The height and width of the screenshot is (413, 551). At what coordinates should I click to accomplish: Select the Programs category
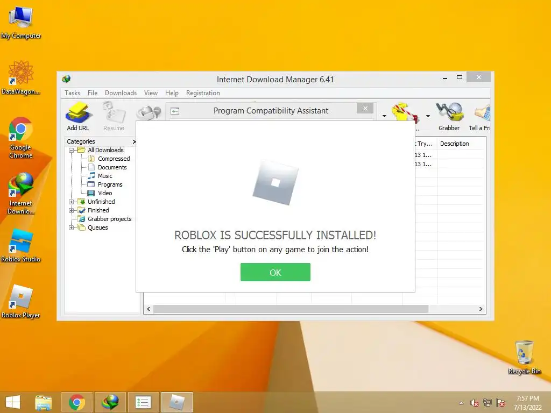(110, 185)
